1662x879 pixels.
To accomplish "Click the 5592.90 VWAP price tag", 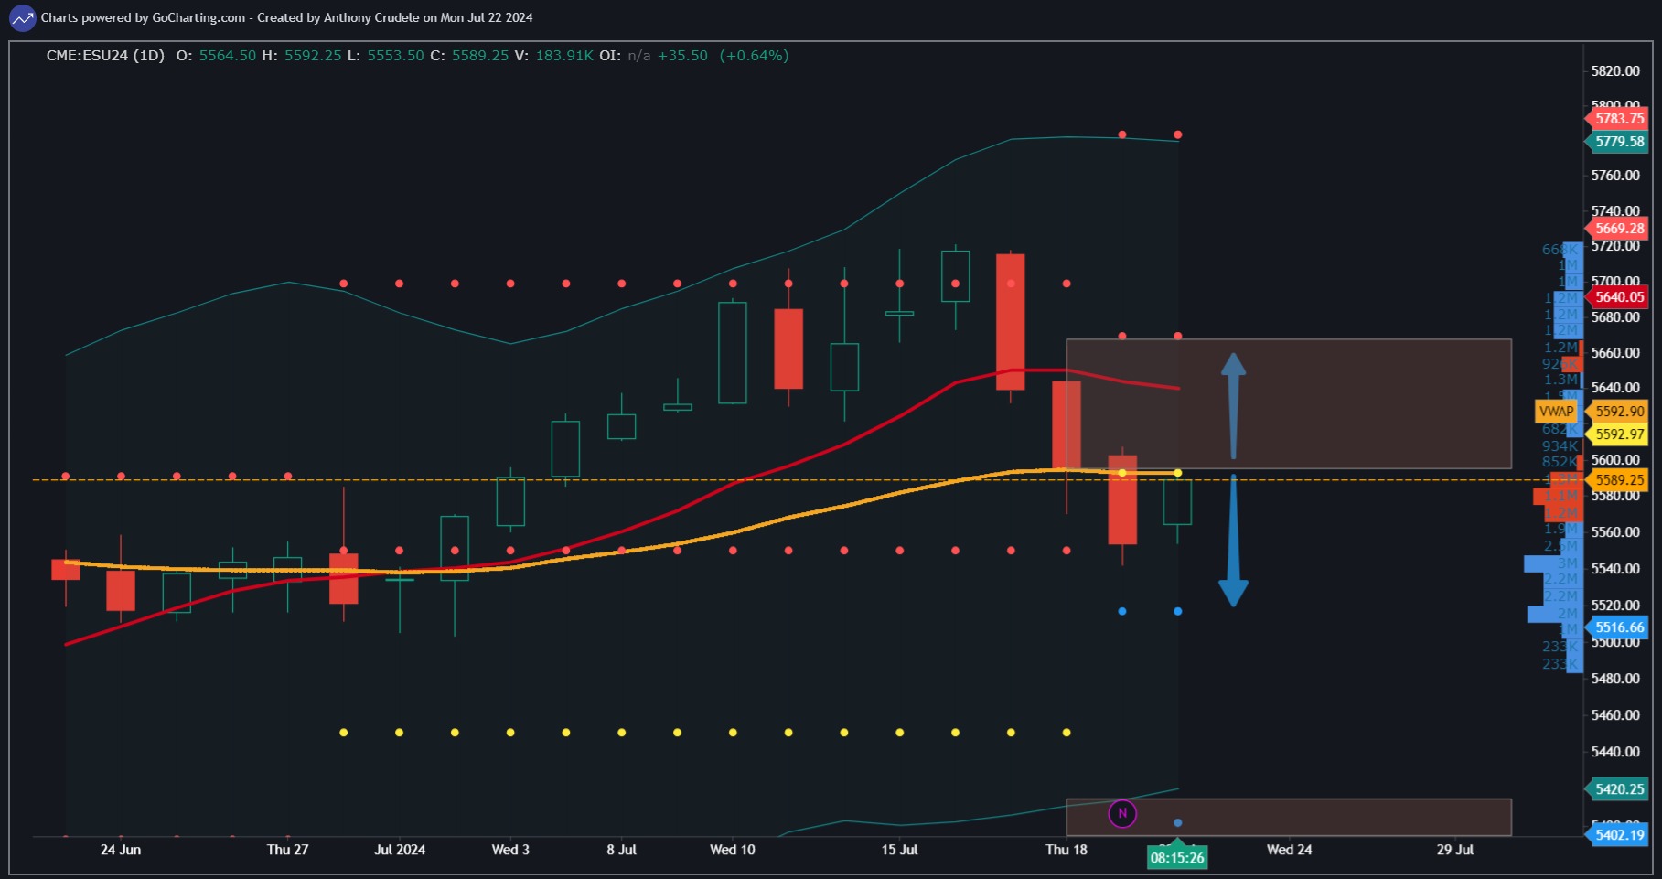I will pos(1616,412).
